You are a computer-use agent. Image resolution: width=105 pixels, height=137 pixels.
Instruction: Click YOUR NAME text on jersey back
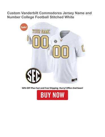pos(41,32)
